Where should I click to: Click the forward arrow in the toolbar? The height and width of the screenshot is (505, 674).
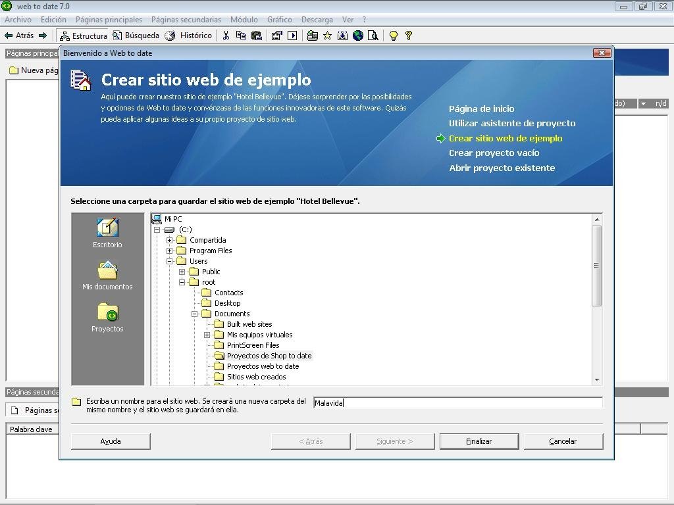(43, 36)
